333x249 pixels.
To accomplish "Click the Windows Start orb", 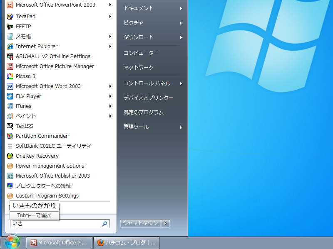I will (x=12, y=242).
